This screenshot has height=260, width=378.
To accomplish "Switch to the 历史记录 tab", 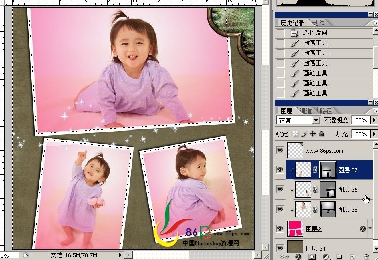I will point(292,23).
